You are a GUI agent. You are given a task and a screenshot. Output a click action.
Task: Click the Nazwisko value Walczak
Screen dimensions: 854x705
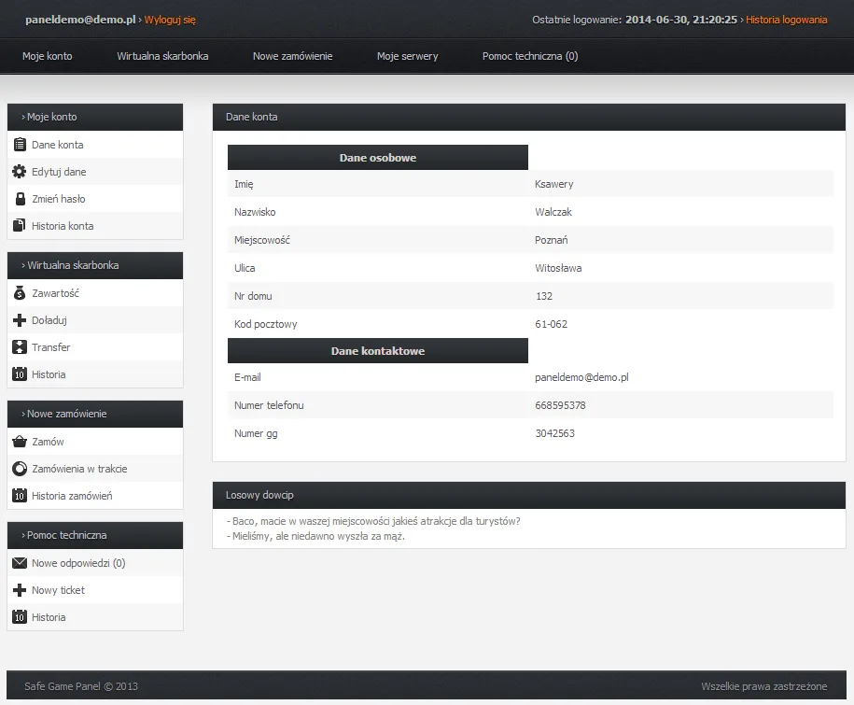point(553,212)
